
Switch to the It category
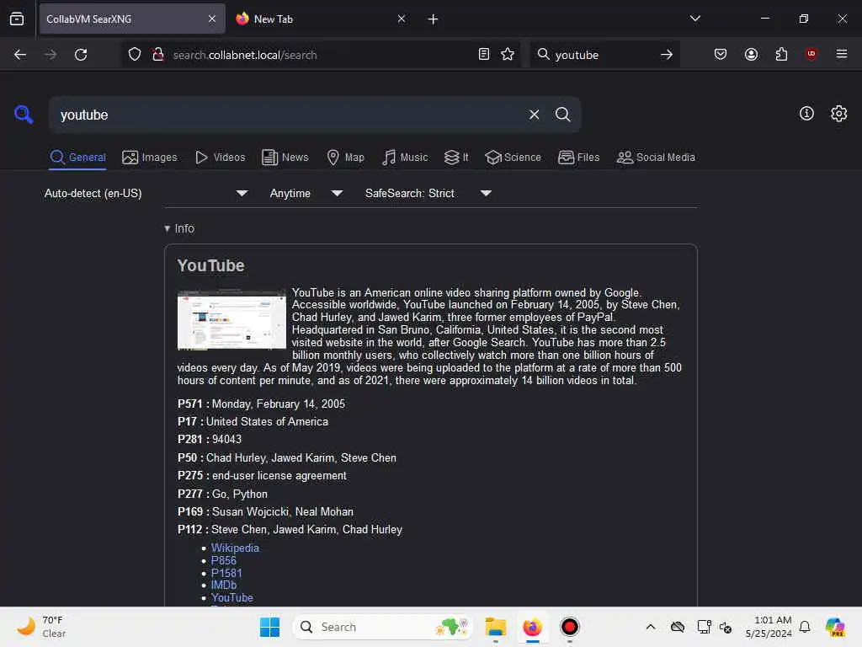(x=456, y=158)
